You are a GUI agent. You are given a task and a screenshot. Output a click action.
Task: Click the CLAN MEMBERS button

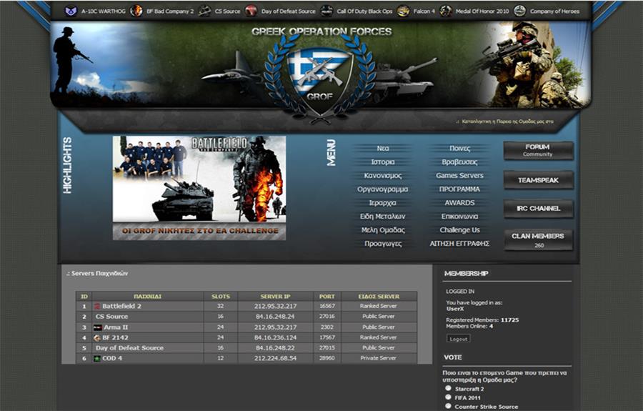point(538,240)
